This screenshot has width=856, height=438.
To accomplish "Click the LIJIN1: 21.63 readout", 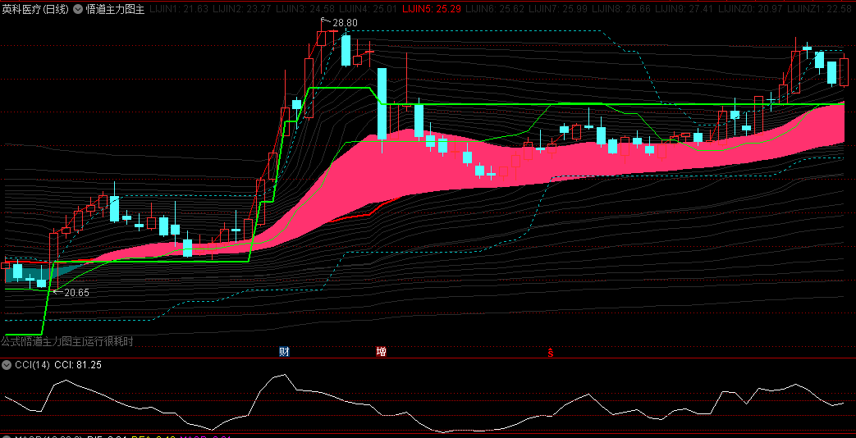I will click(x=180, y=9).
